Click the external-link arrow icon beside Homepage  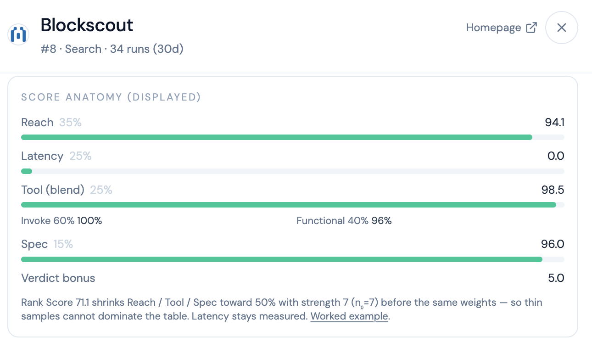531,28
